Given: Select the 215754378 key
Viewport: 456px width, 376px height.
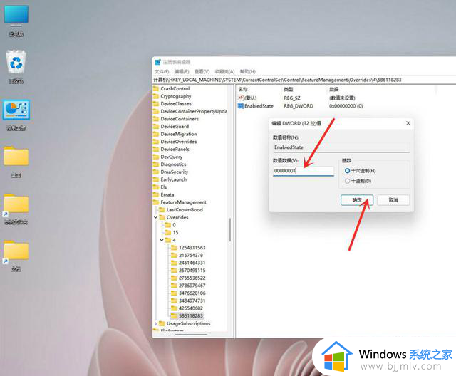Looking at the screenshot, I should [191, 255].
